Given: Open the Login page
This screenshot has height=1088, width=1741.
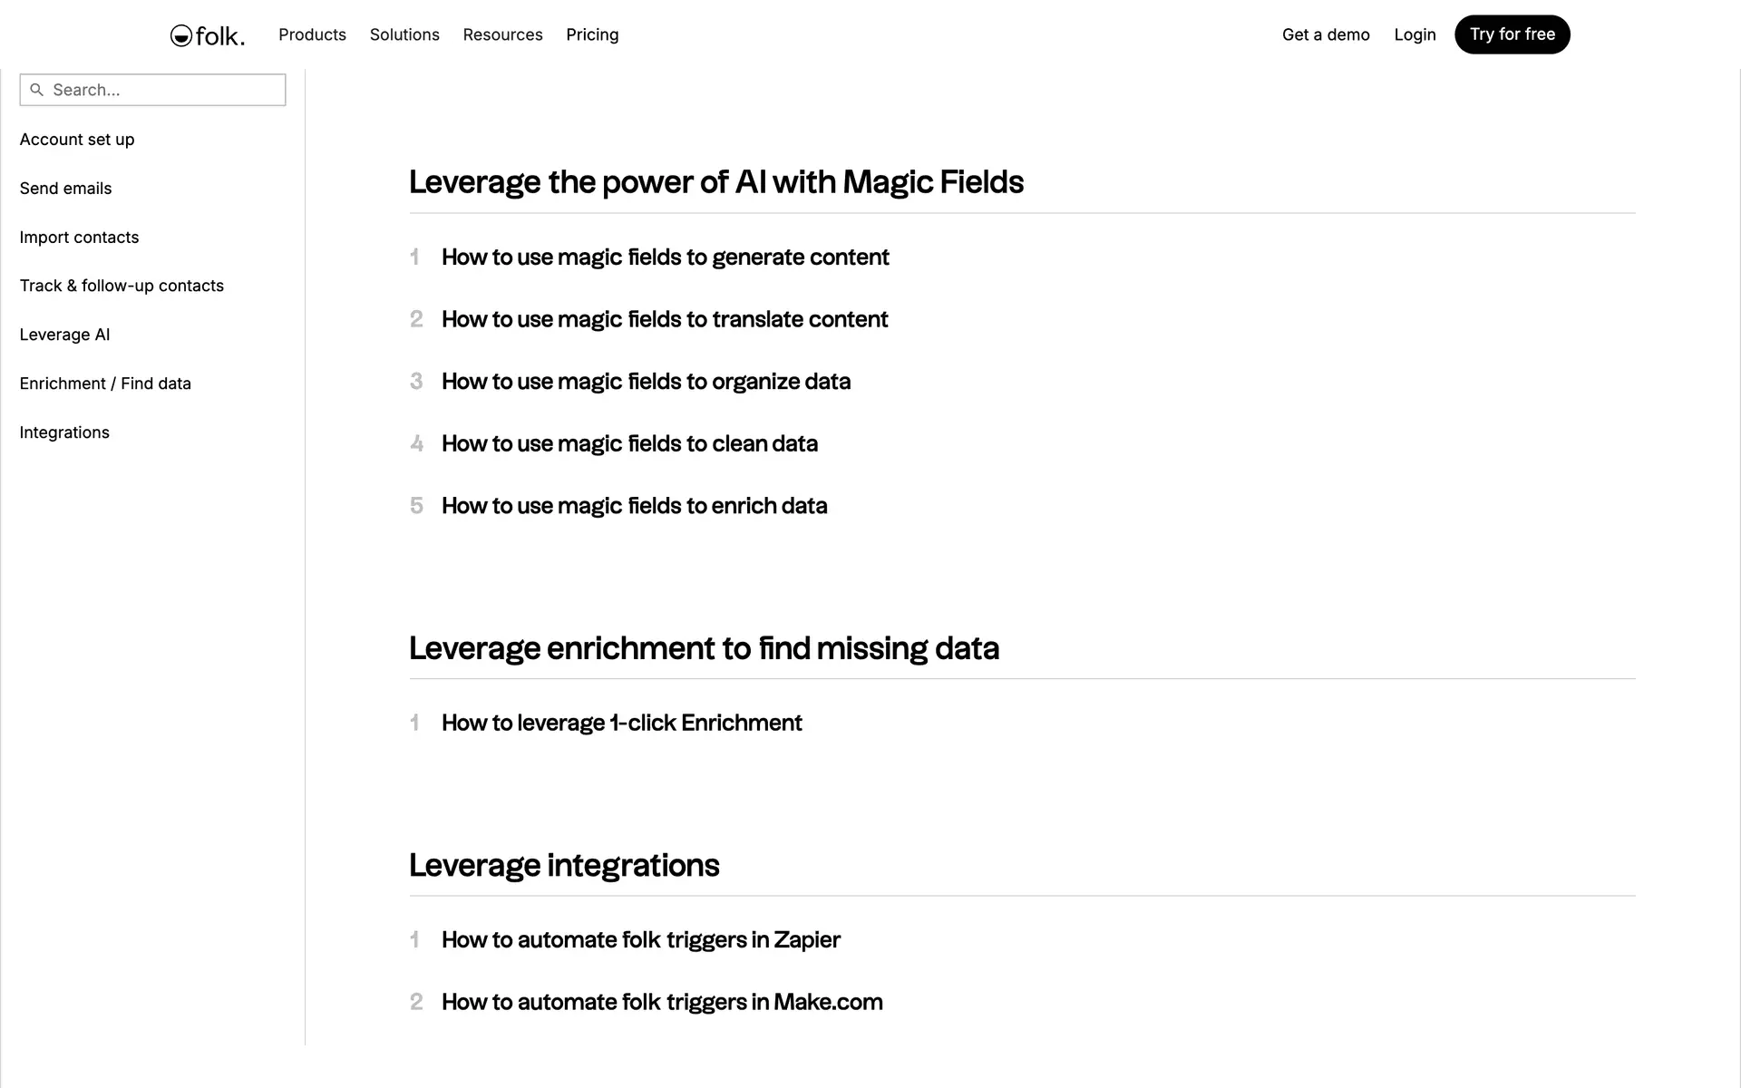Looking at the screenshot, I should (x=1415, y=34).
